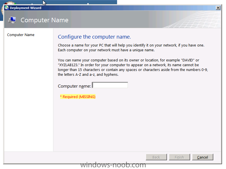Viewport: 226px width, 169px height.
Task: Click the Computer name input field
Action: [110, 85]
